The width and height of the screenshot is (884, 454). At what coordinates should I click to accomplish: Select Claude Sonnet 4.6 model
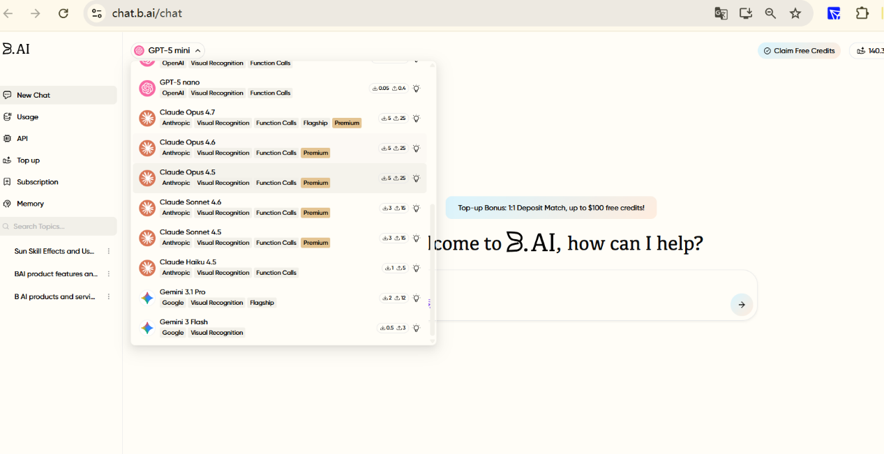pyautogui.click(x=279, y=208)
